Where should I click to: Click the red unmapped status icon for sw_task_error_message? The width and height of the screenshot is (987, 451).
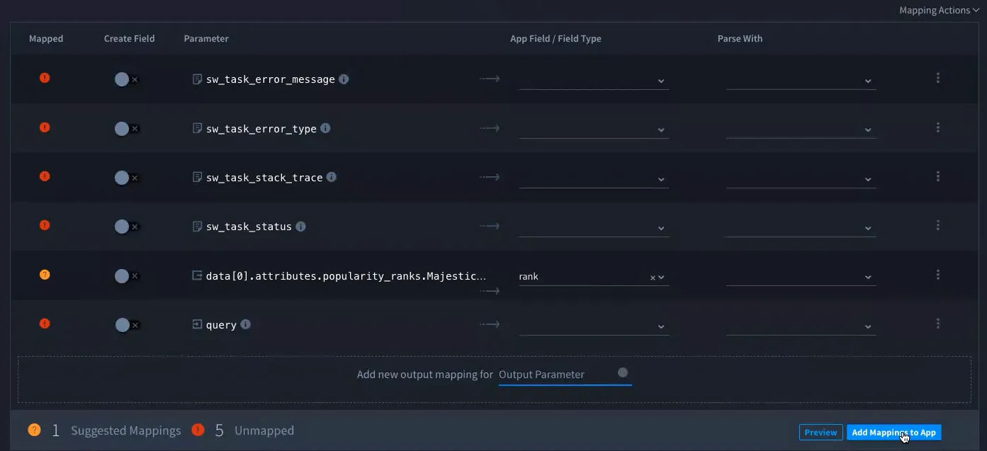pyautogui.click(x=45, y=78)
